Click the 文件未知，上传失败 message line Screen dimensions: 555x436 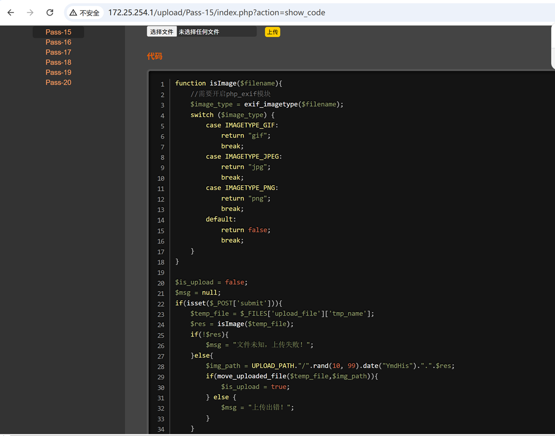(x=260, y=345)
